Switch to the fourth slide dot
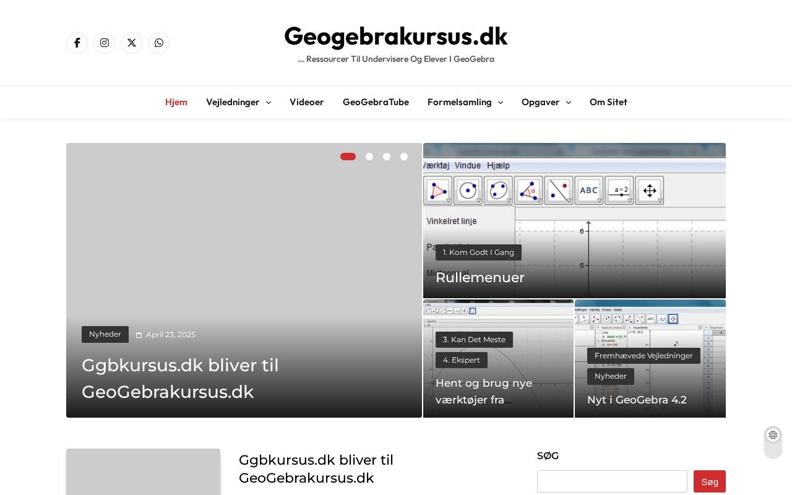 pos(404,157)
